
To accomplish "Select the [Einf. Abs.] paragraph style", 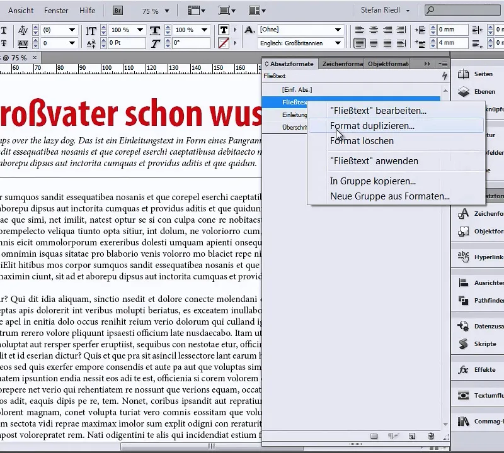I will 352,89.
